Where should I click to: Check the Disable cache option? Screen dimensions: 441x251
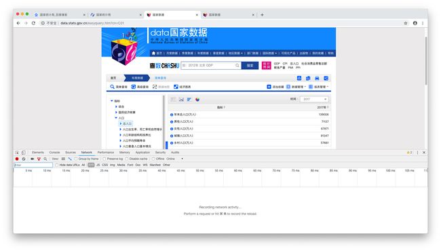tap(127, 159)
